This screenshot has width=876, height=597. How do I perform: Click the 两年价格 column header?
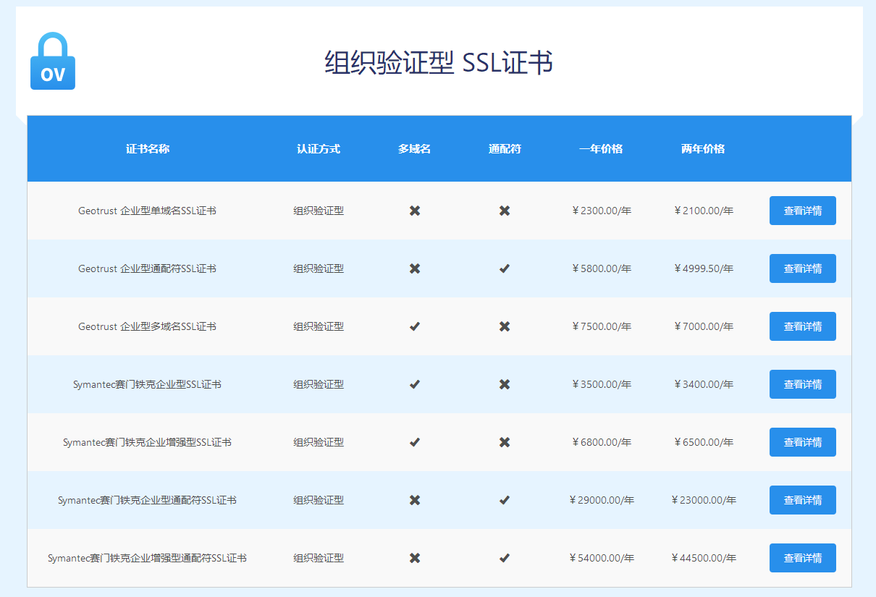[x=703, y=149]
